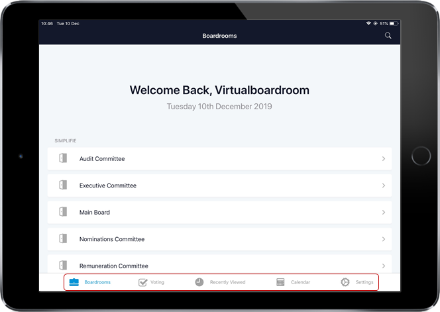Click the Welcome Back, Virtualboardroom heading
The width and height of the screenshot is (440, 312).
tap(219, 90)
